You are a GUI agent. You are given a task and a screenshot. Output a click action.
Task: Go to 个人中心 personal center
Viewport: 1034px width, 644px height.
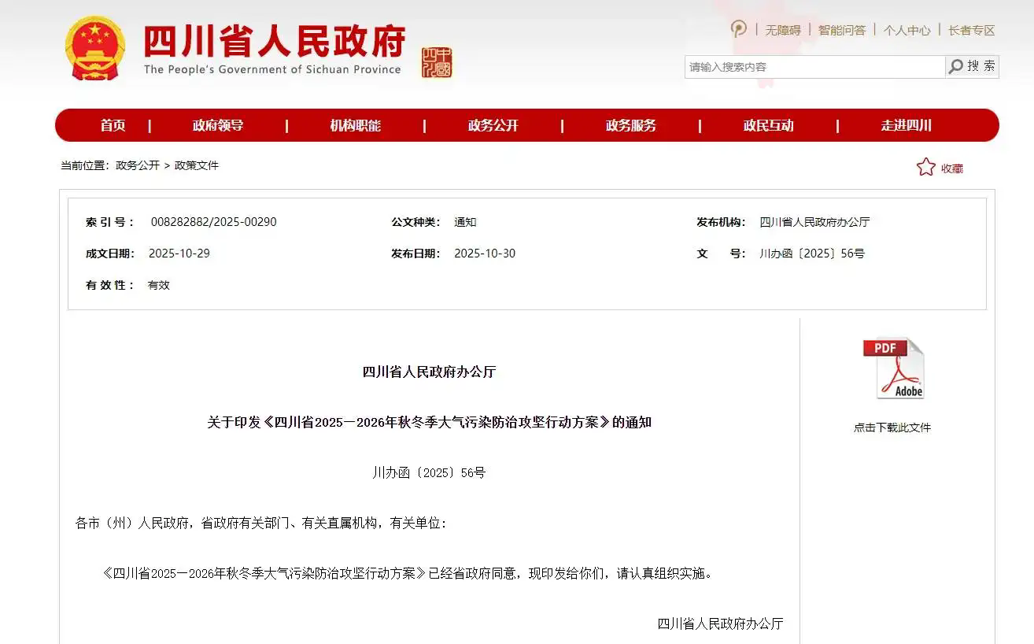(x=907, y=30)
